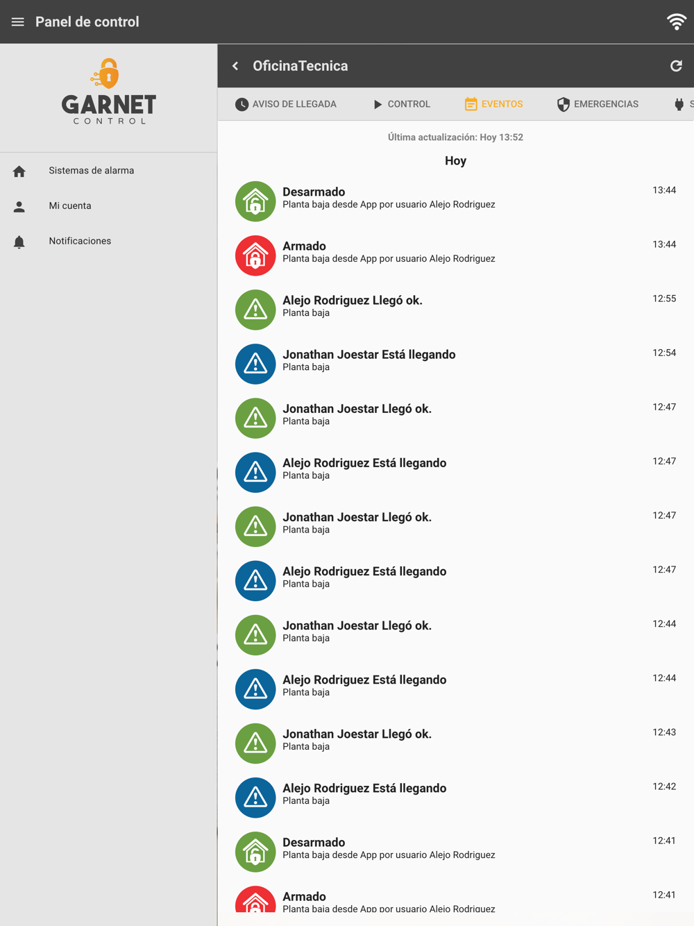Open the hamburger menu icon
The height and width of the screenshot is (926, 694).
pyautogui.click(x=18, y=22)
